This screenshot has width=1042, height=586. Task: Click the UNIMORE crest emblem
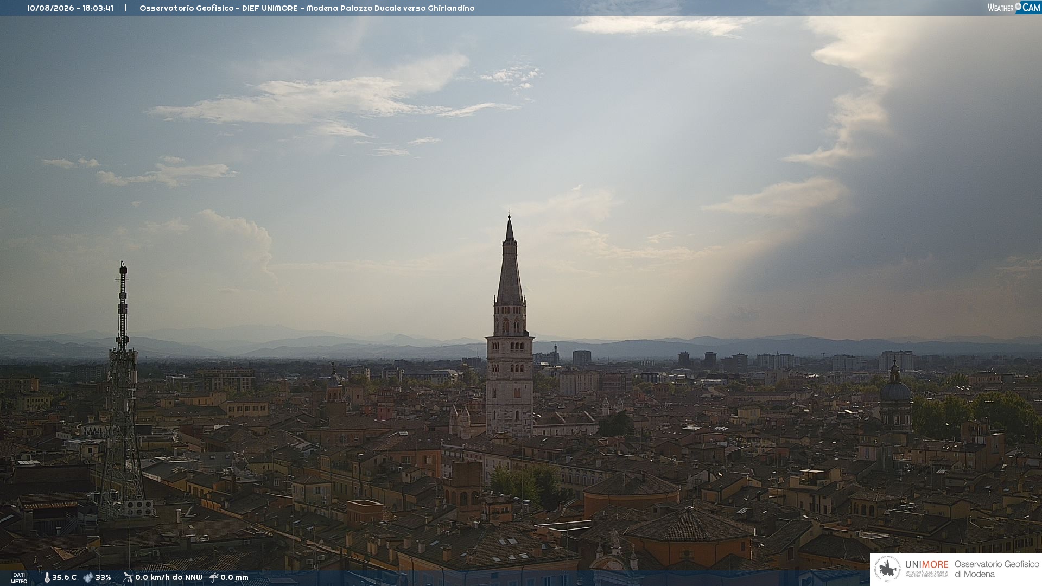[x=888, y=569]
